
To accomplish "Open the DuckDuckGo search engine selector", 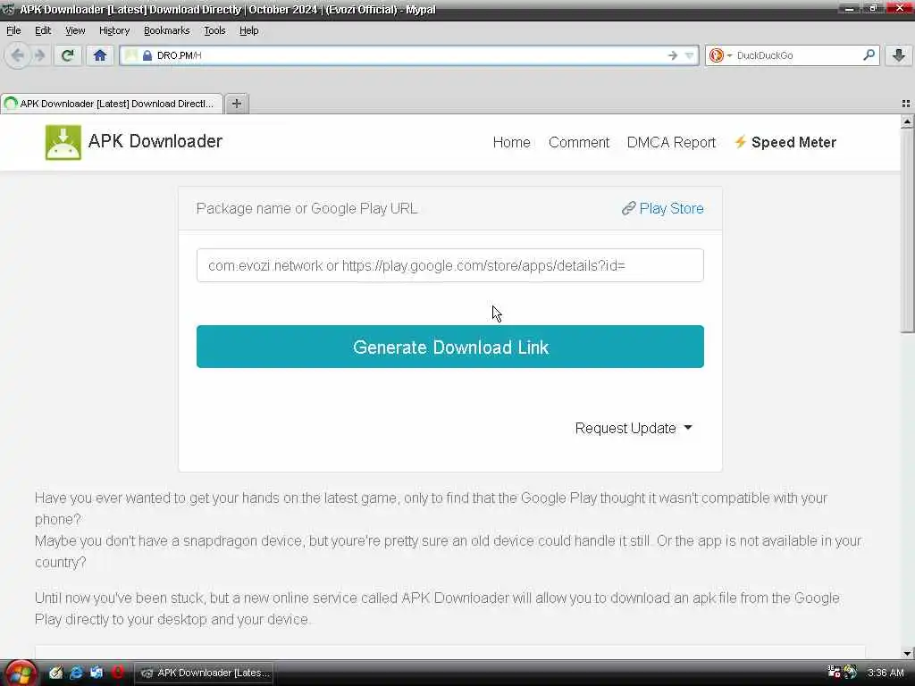I will point(719,55).
